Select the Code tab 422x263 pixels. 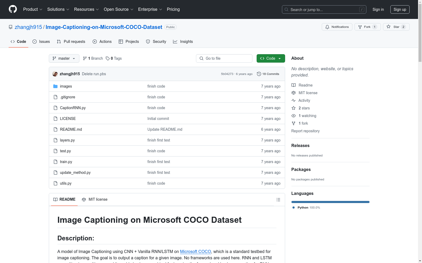coord(18,42)
